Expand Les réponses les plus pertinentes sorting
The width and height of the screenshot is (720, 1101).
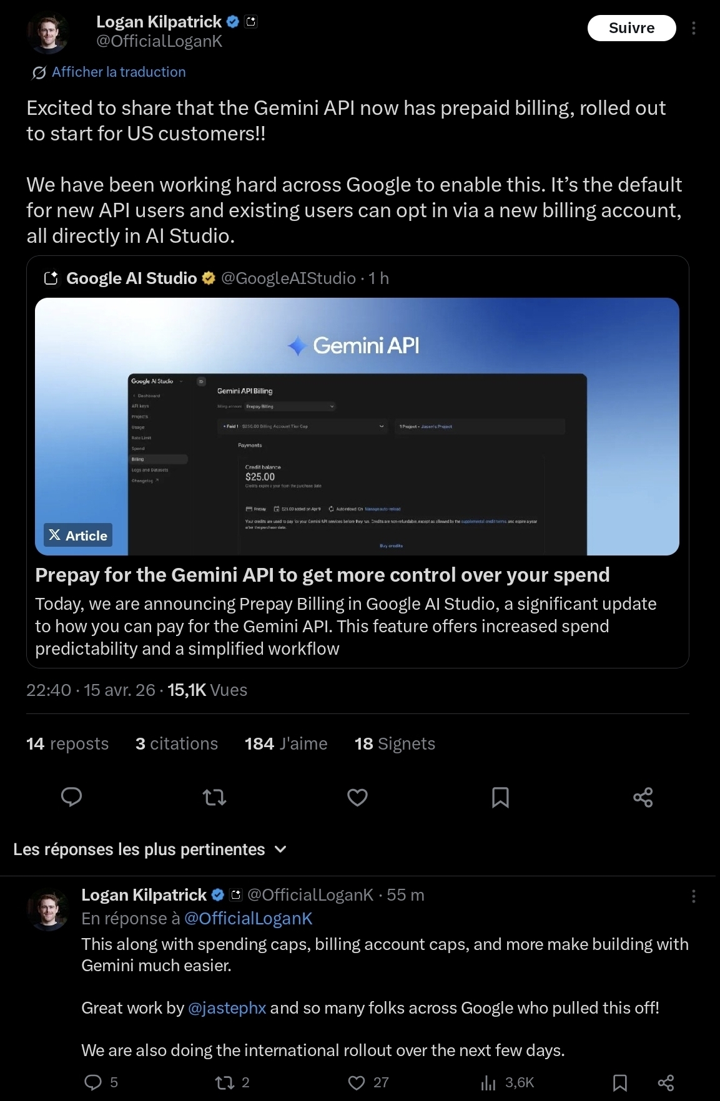coord(150,849)
